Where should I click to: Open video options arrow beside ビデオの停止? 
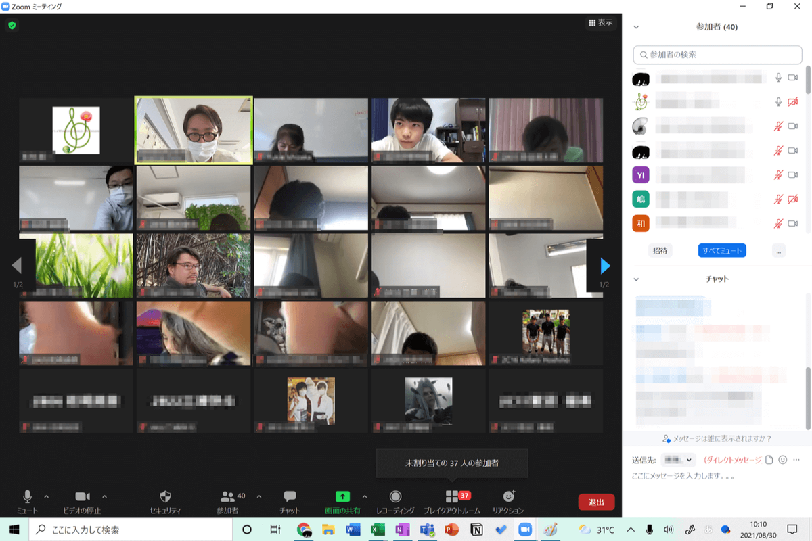pos(104,496)
